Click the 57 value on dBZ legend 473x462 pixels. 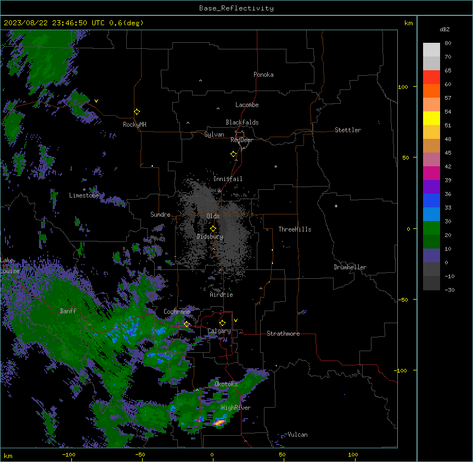point(448,98)
